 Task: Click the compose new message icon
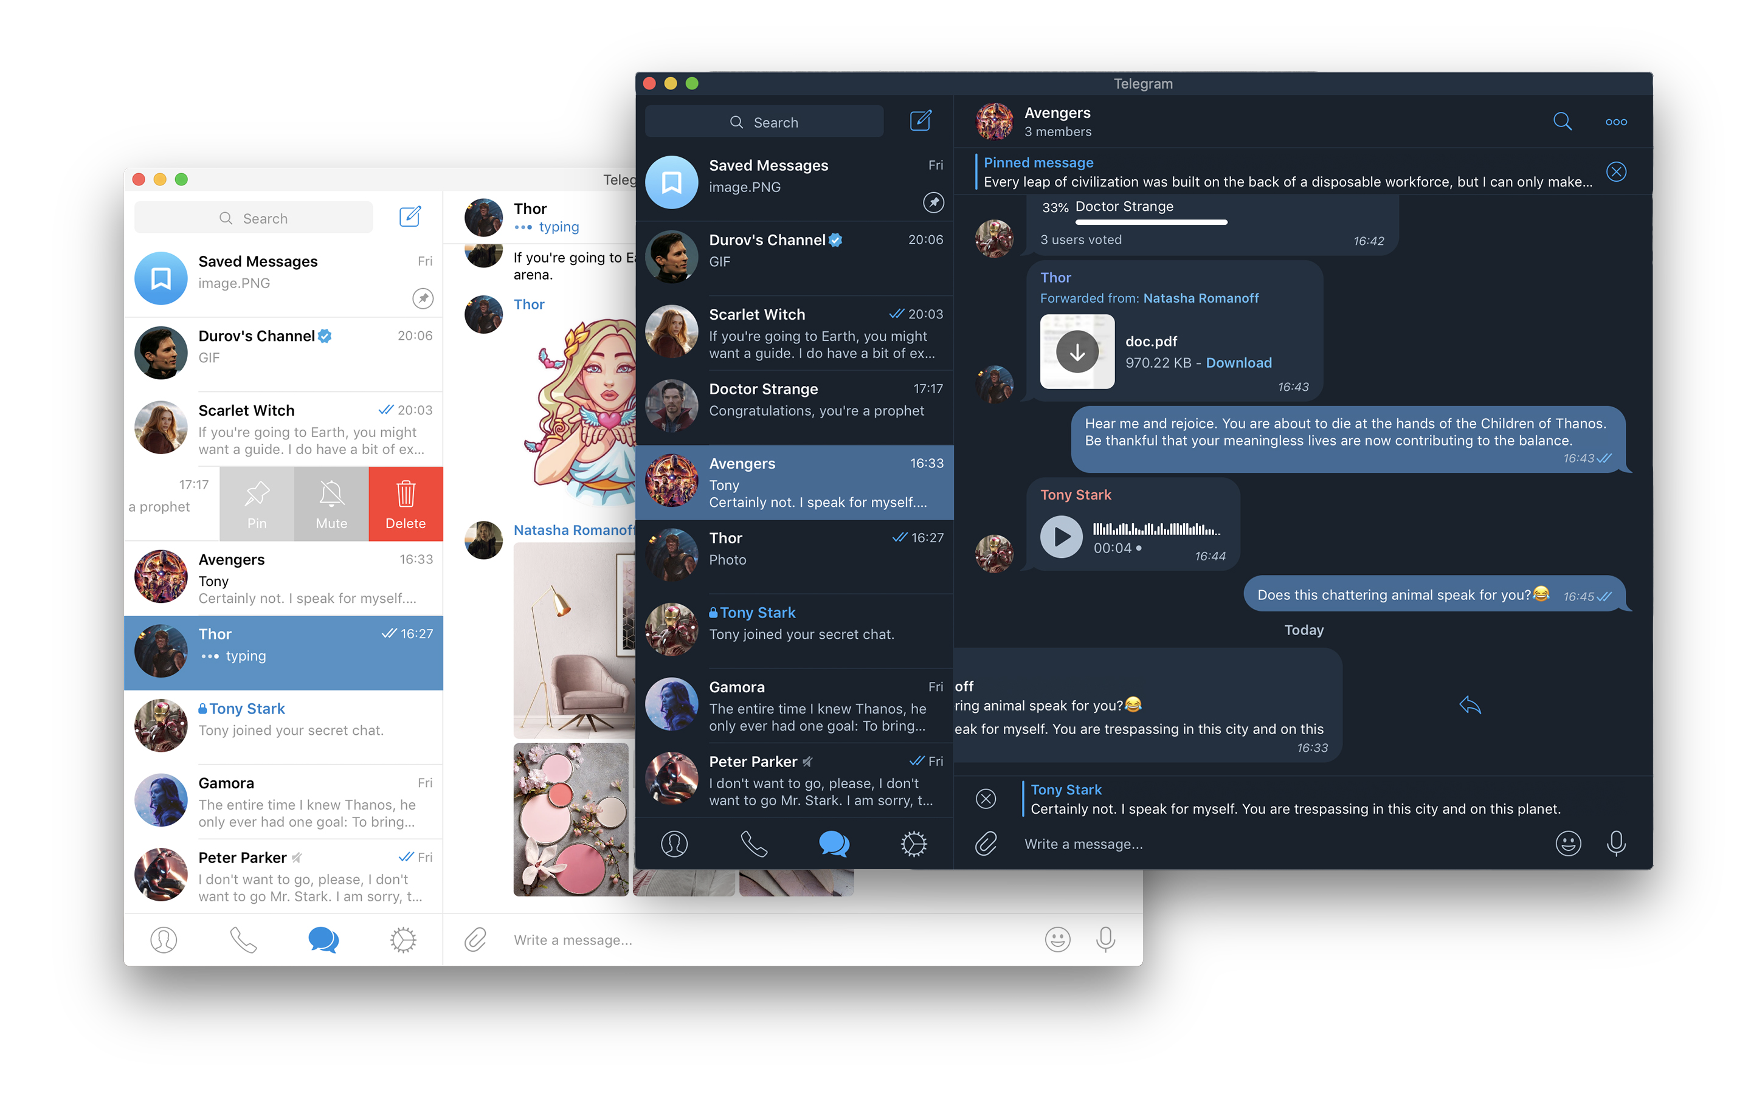point(920,121)
